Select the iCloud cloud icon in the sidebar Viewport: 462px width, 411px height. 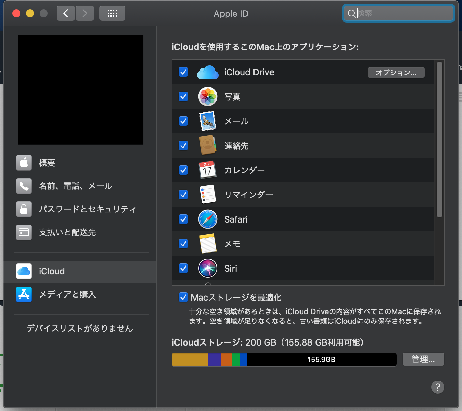click(x=24, y=271)
